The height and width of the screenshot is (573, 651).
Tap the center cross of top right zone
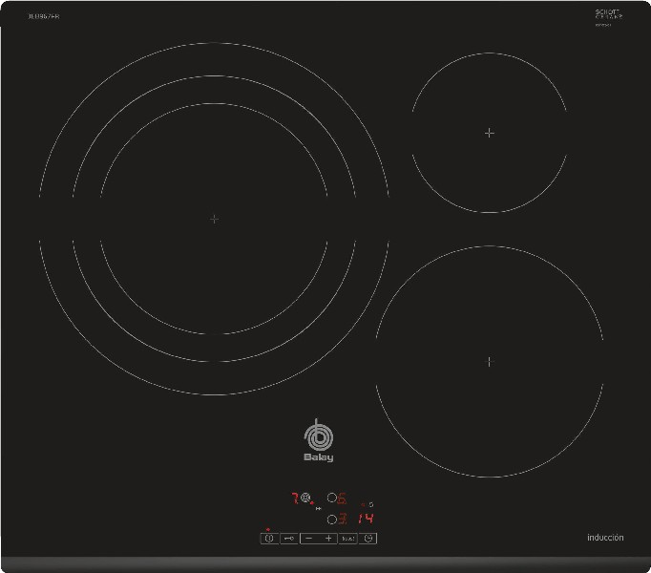(490, 133)
